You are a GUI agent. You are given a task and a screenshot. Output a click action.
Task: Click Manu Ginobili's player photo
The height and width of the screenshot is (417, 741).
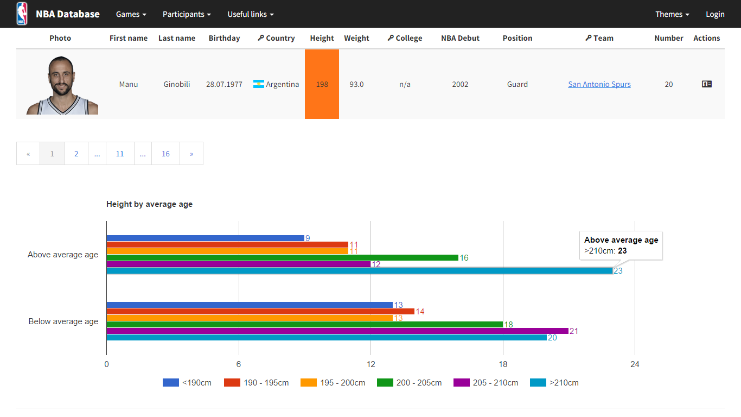point(62,85)
